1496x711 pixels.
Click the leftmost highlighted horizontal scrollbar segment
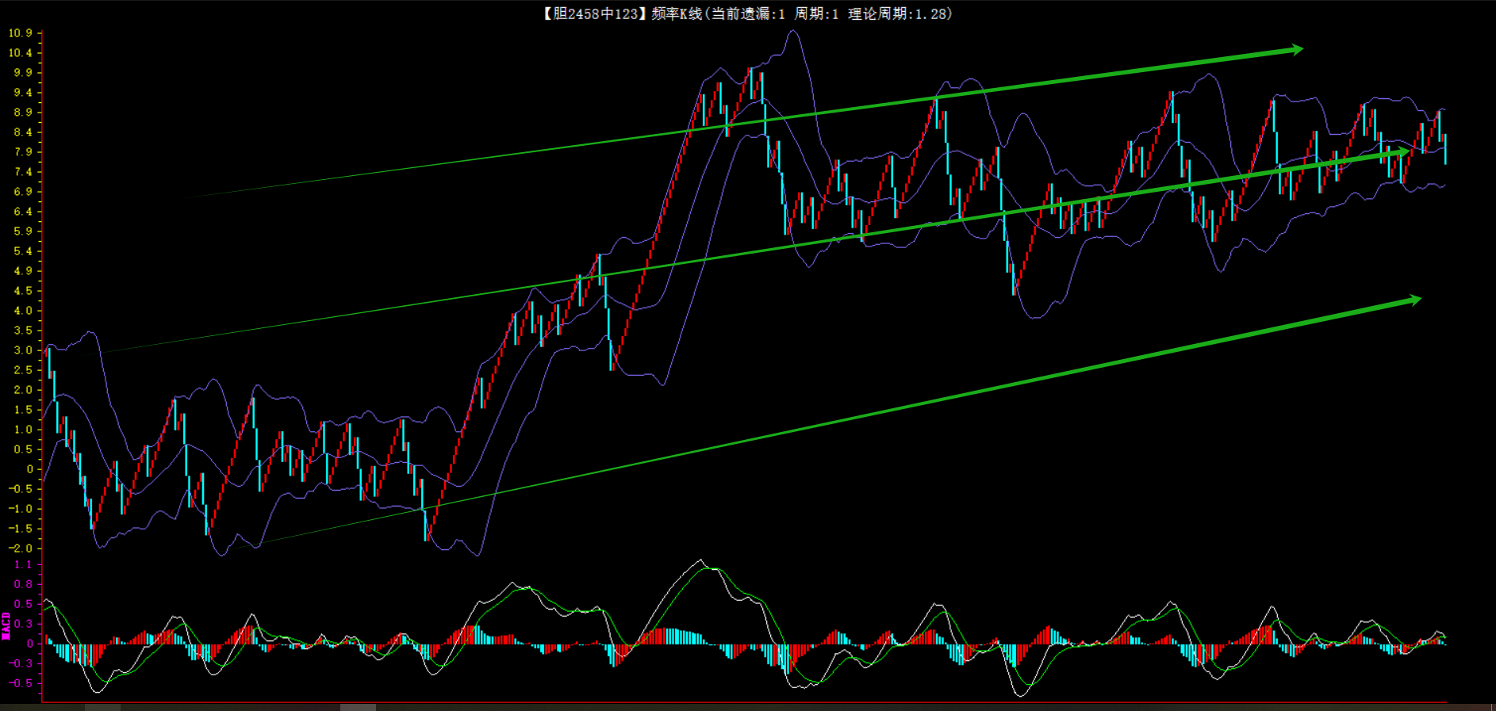click(x=102, y=707)
